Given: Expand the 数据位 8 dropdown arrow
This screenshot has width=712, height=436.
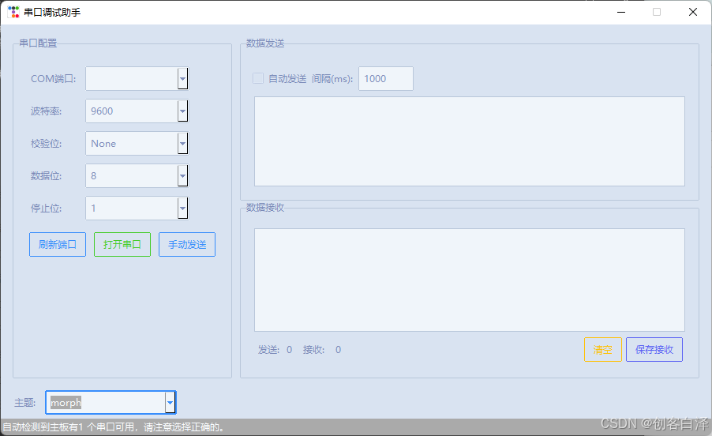Looking at the screenshot, I should coord(182,176).
